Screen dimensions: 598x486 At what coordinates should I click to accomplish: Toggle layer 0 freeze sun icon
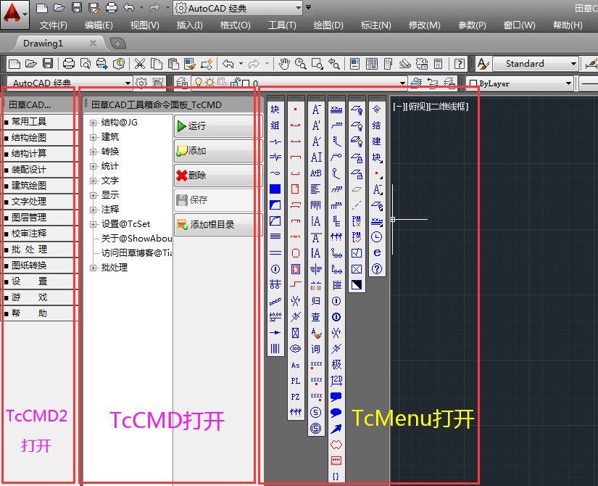pyautogui.click(x=209, y=83)
